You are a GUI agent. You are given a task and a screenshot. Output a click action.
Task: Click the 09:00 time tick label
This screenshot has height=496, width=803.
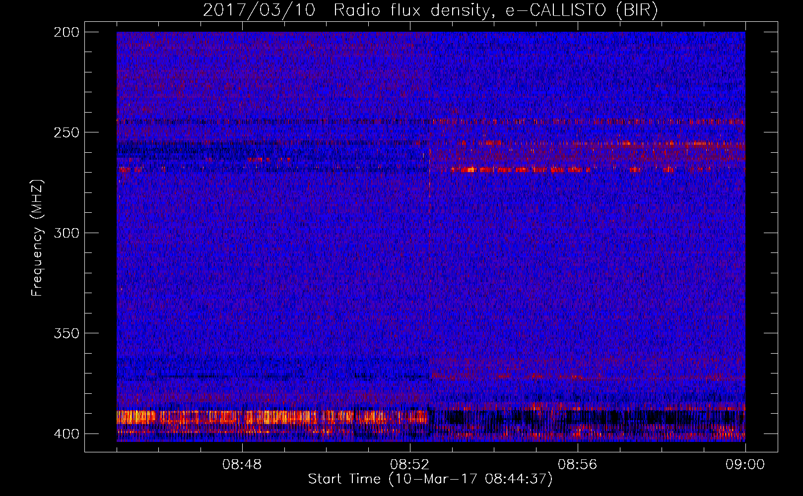pos(745,465)
